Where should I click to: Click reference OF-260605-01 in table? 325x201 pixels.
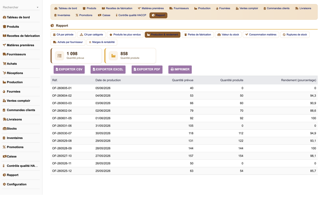point(62,88)
